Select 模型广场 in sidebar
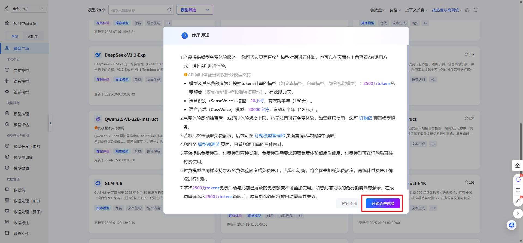Viewport: 523px width, 243px height. click(x=25, y=48)
